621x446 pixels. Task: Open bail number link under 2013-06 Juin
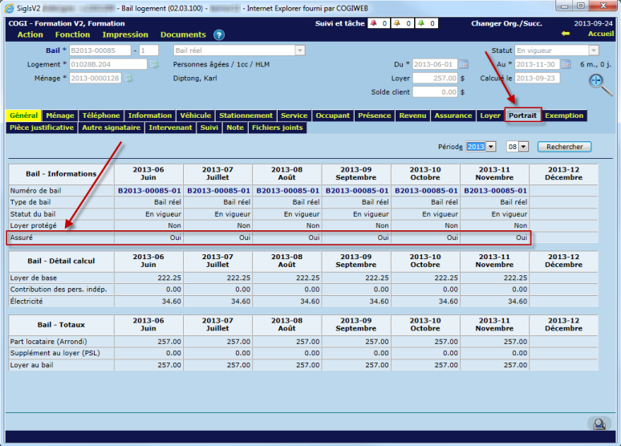point(148,191)
